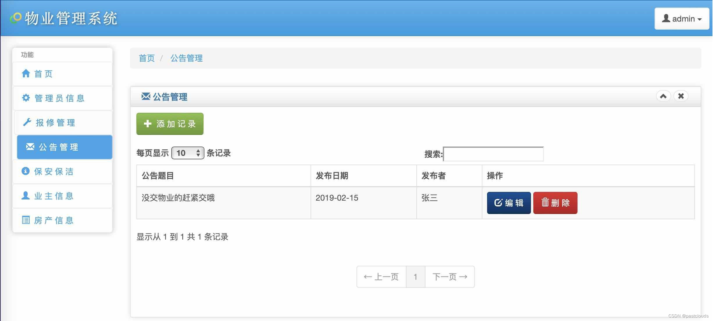Screen dimensions: 713x321
Task: Click the wrench icon for 报修管理
Action: click(x=27, y=122)
